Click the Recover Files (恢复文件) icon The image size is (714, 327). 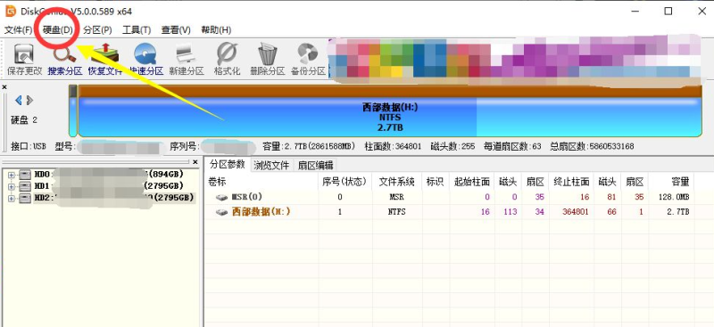coord(104,53)
